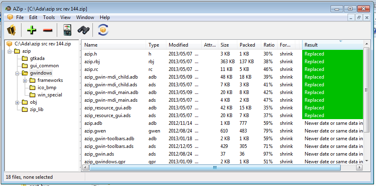The image size is (376, 186).
Task: Click the Attr... column header
Action: pos(210,45)
